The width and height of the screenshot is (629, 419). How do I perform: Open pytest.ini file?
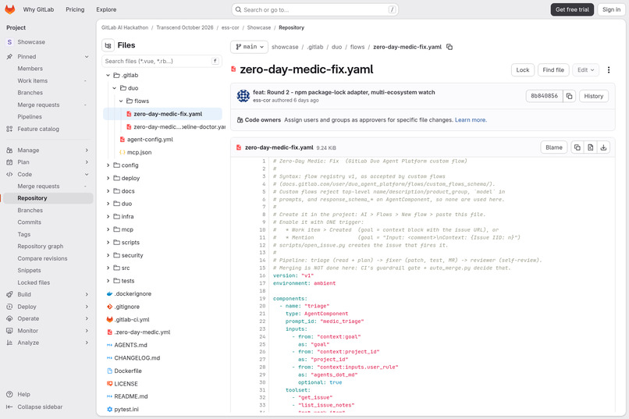[126, 410]
